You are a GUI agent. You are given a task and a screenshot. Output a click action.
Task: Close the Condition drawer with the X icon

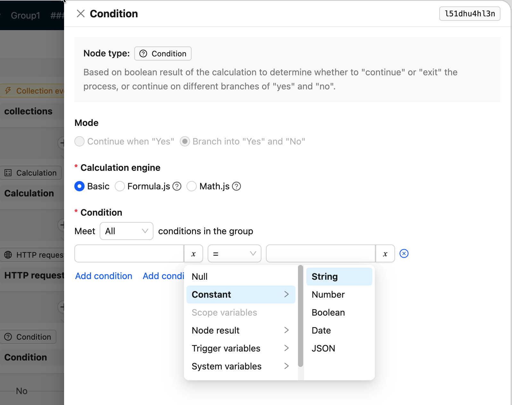pyautogui.click(x=81, y=13)
